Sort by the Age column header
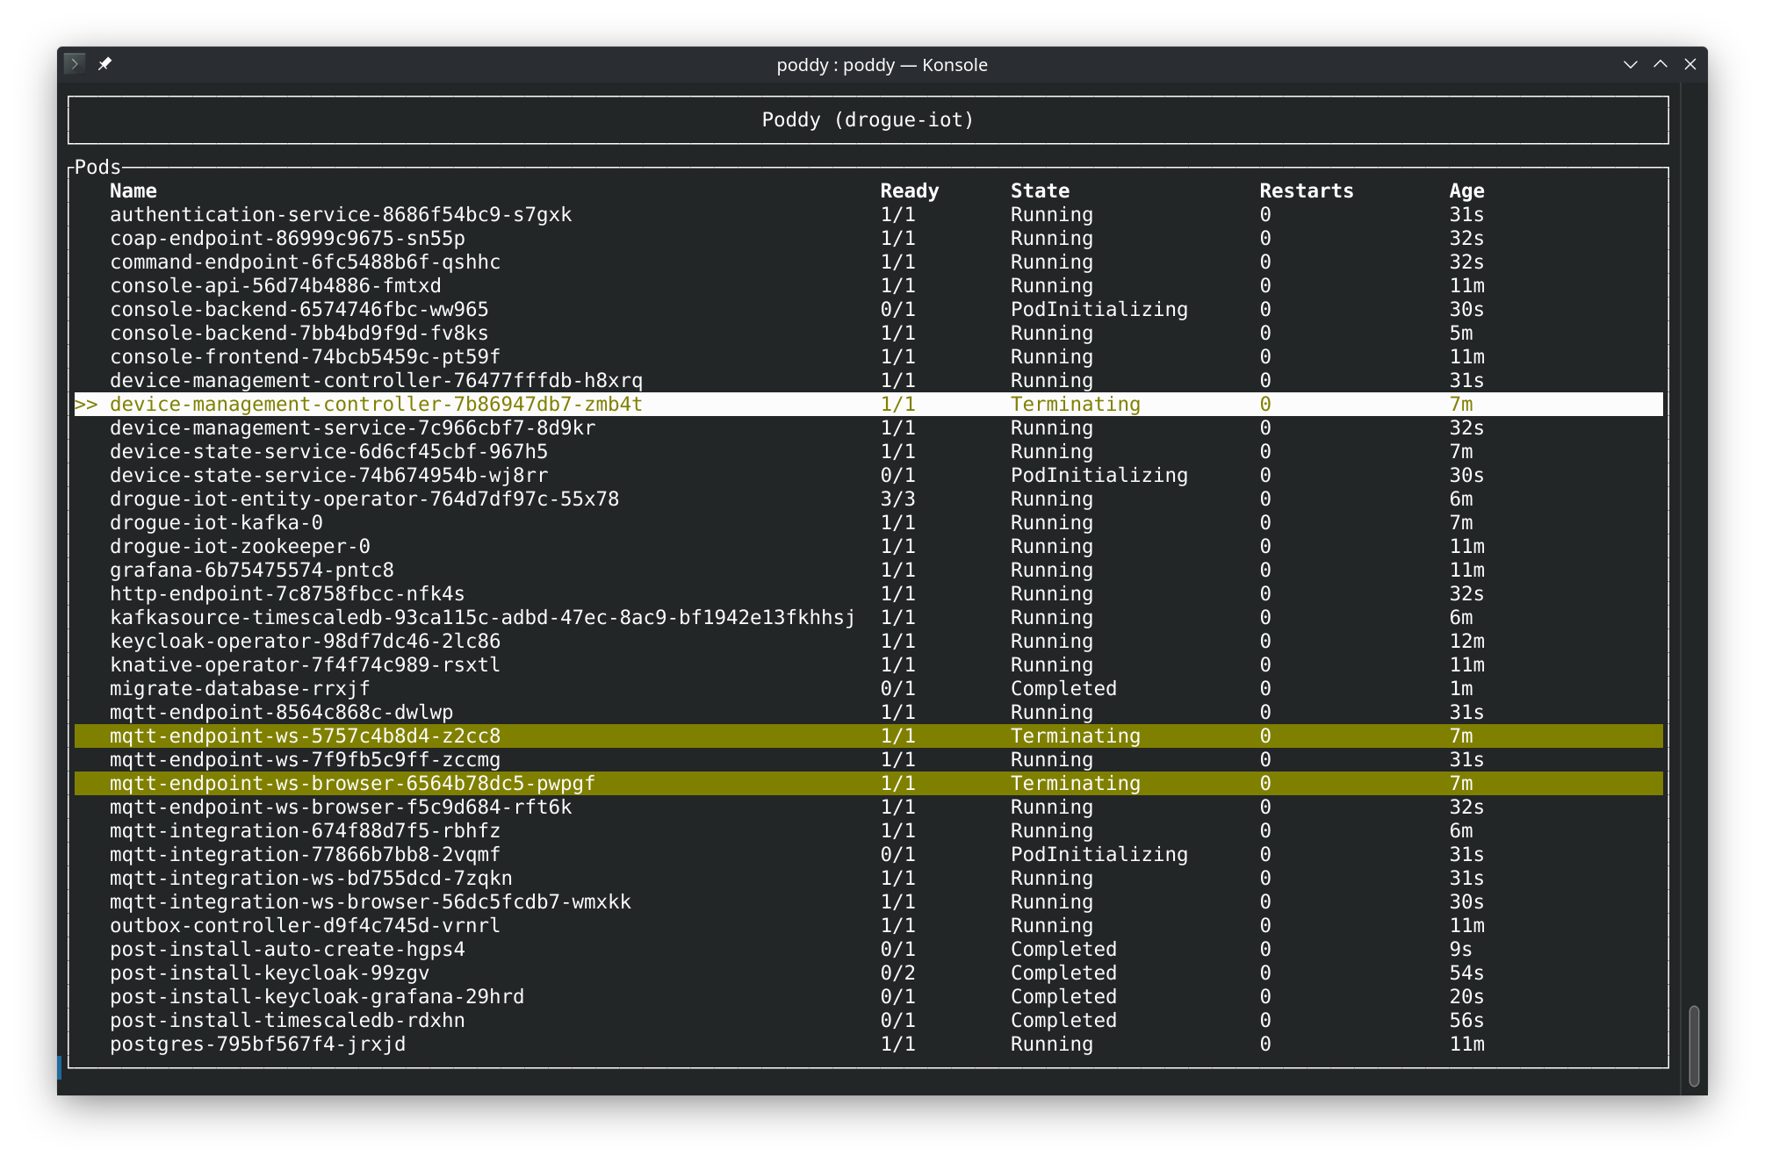Image resolution: width=1765 pixels, height=1163 pixels. coord(1466,190)
